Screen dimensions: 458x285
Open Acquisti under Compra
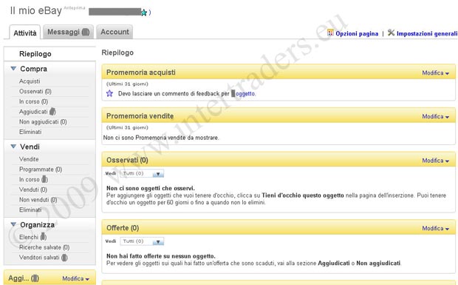point(30,81)
